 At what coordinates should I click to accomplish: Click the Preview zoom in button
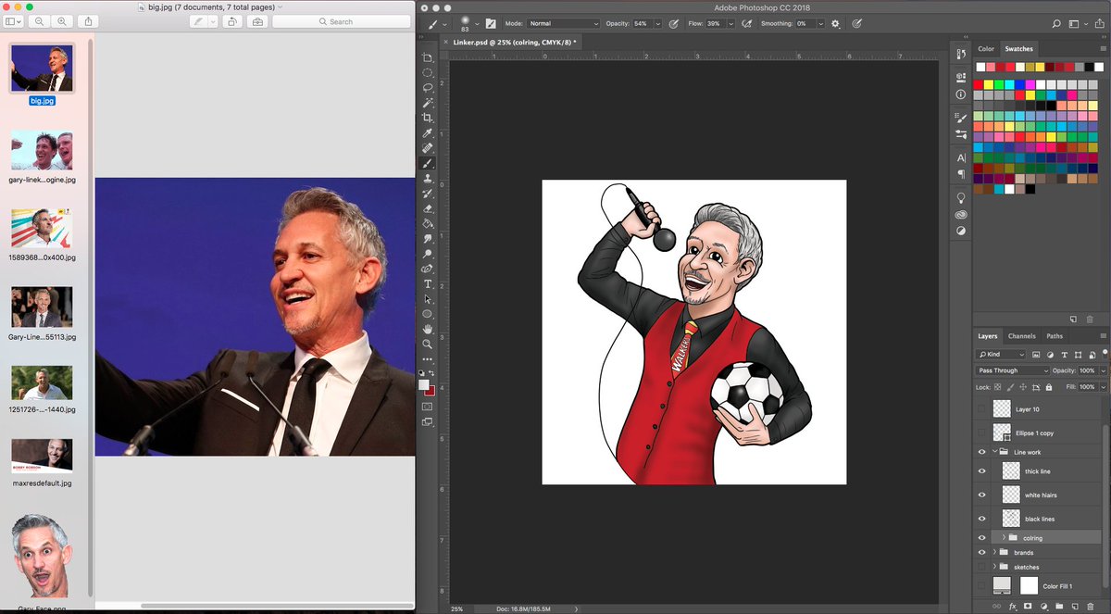[63, 21]
